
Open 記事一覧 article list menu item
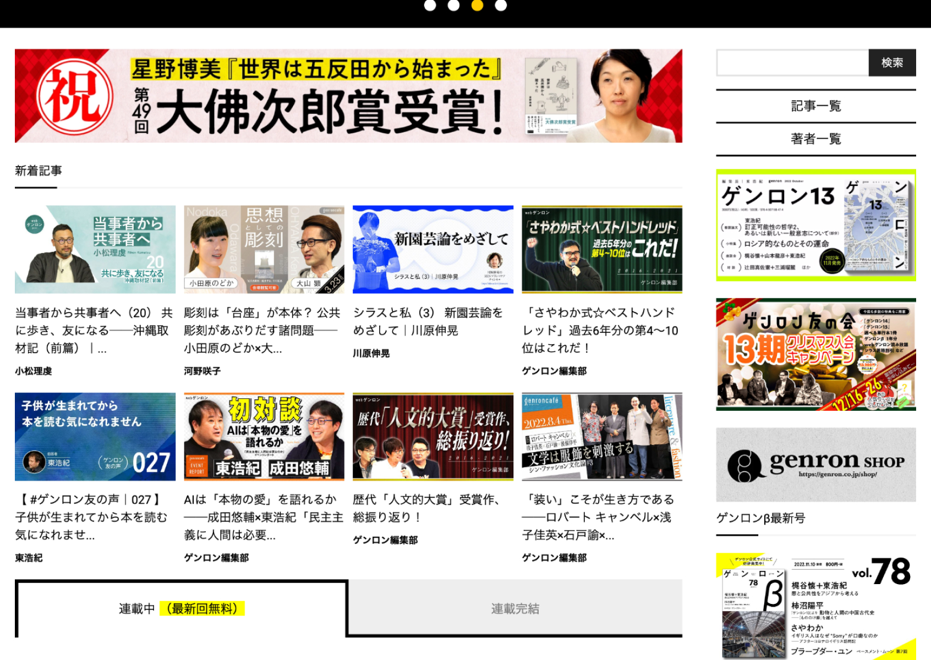[815, 106]
